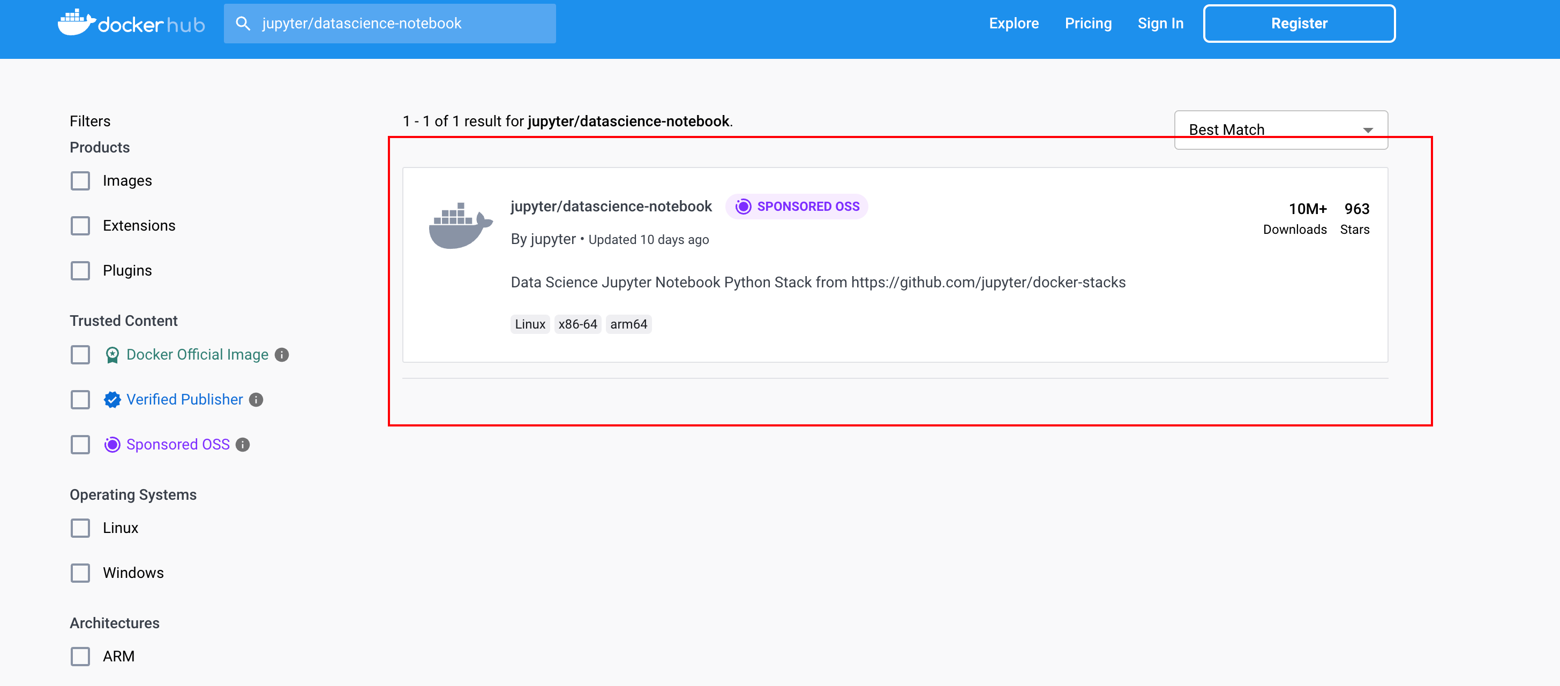
Task: Go to Explore in the top navigation
Action: click(1014, 24)
